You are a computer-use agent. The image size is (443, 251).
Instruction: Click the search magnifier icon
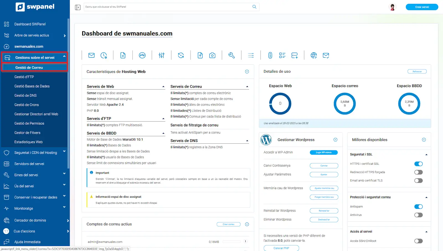(254, 7)
